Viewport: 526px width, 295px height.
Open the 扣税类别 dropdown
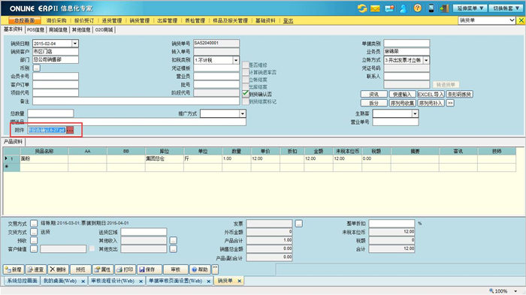click(x=236, y=60)
